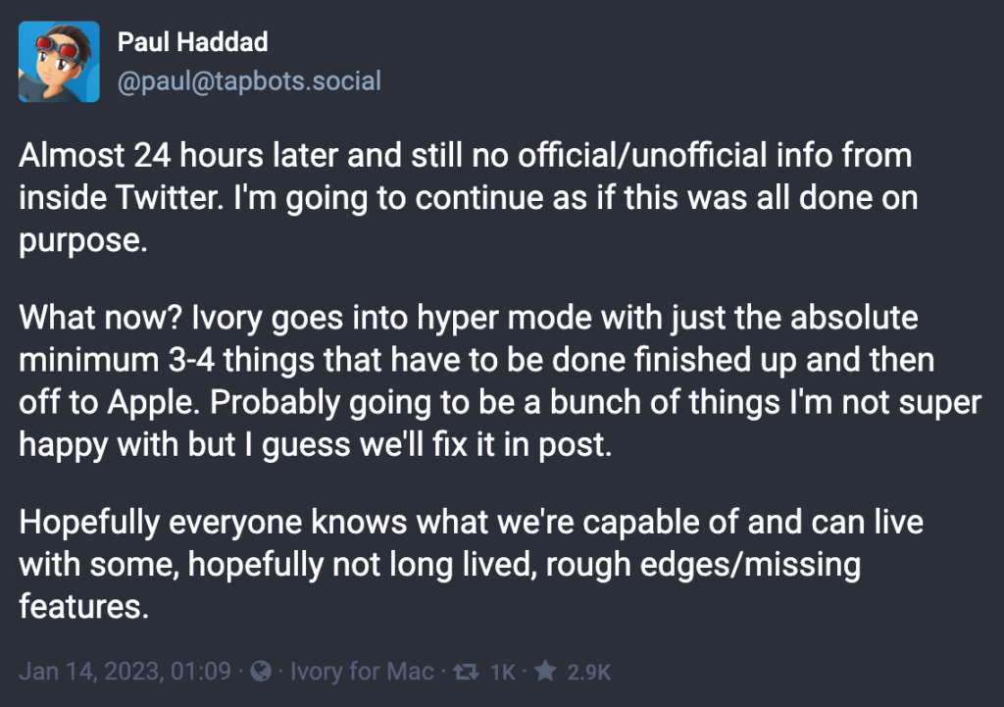This screenshot has width=1004, height=707.
Task: Click the Paul Haddad display name
Action: tap(193, 42)
